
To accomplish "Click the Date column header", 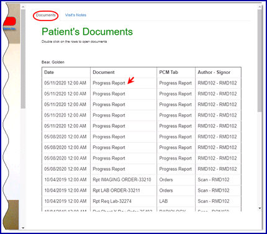I will point(49,72).
